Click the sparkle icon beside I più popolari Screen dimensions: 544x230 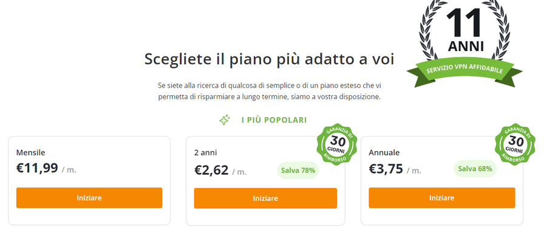[x=225, y=120]
